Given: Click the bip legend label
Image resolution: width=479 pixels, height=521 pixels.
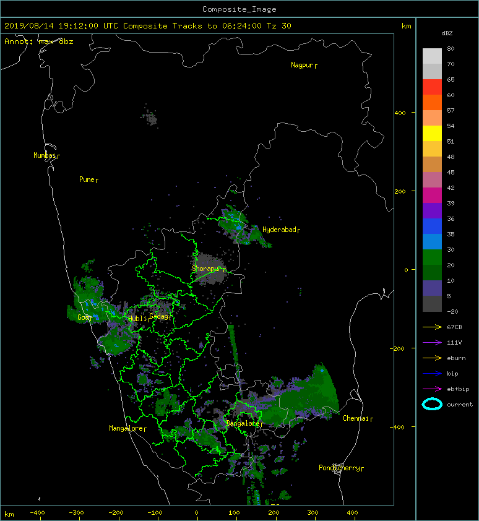Looking at the screenshot, I should point(453,374).
